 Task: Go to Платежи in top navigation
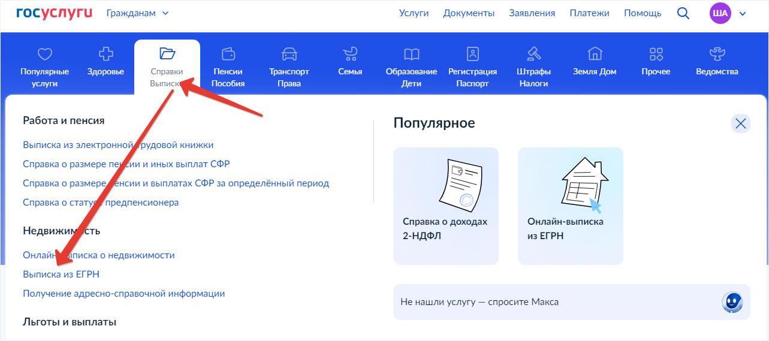589,13
